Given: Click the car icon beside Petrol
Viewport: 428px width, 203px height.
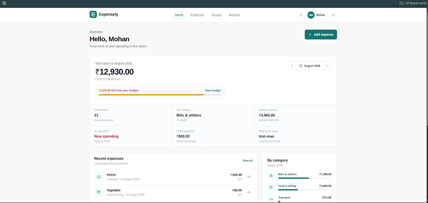Looking at the screenshot, I should click(99, 177).
